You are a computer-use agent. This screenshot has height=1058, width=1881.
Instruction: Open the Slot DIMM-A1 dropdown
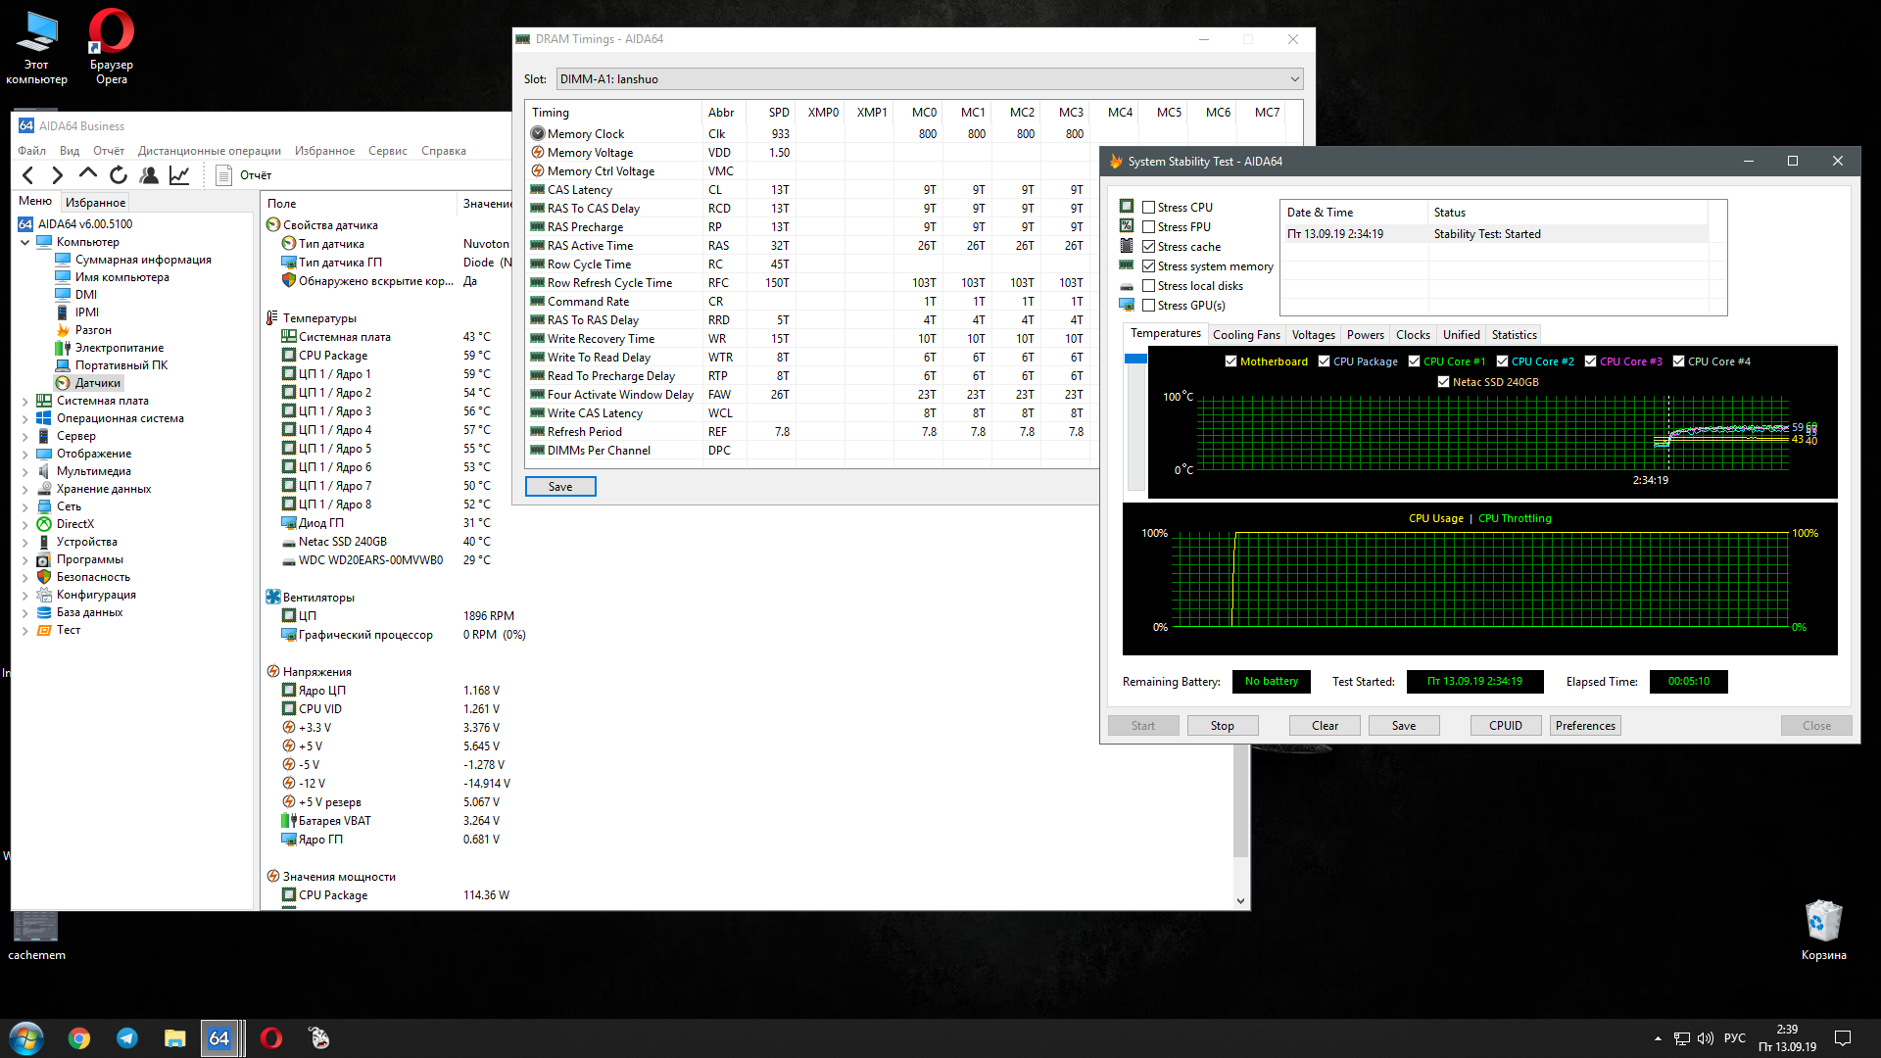pos(1294,79)
